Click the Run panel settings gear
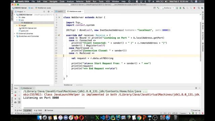 [x=196, y=88]
